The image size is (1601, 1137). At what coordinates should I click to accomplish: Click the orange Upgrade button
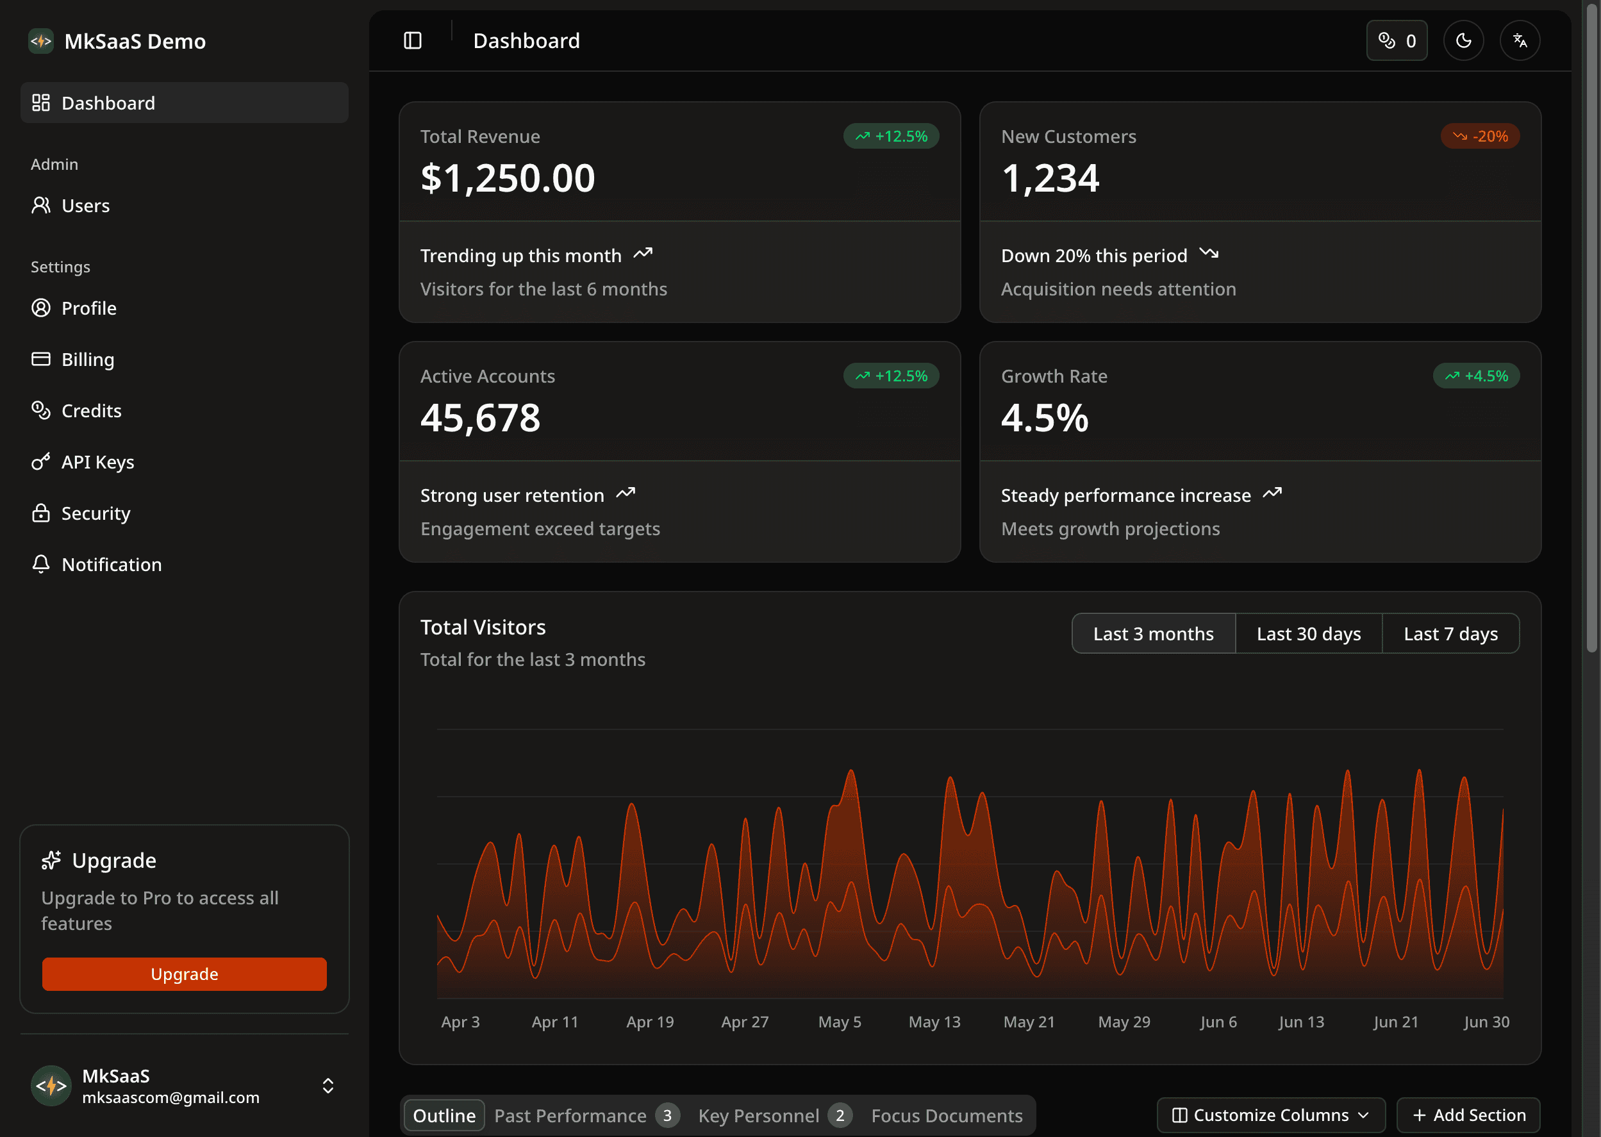coord(184,974)
